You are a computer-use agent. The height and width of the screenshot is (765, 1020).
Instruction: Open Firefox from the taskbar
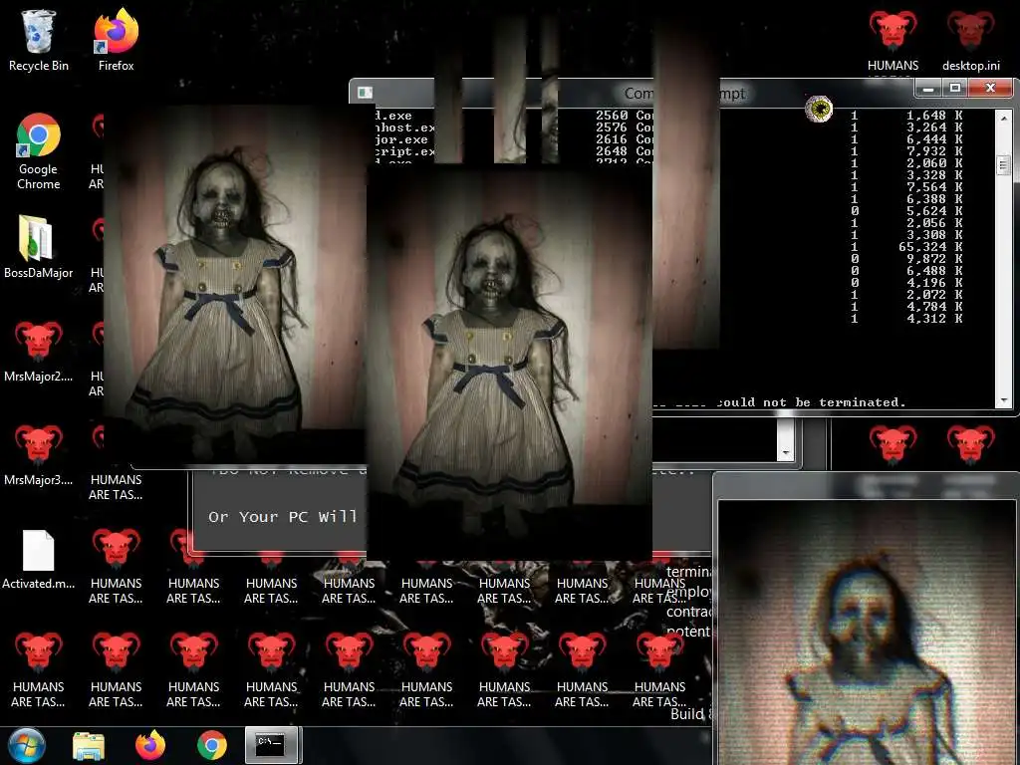pyautogui.click(x=150, y=745)
